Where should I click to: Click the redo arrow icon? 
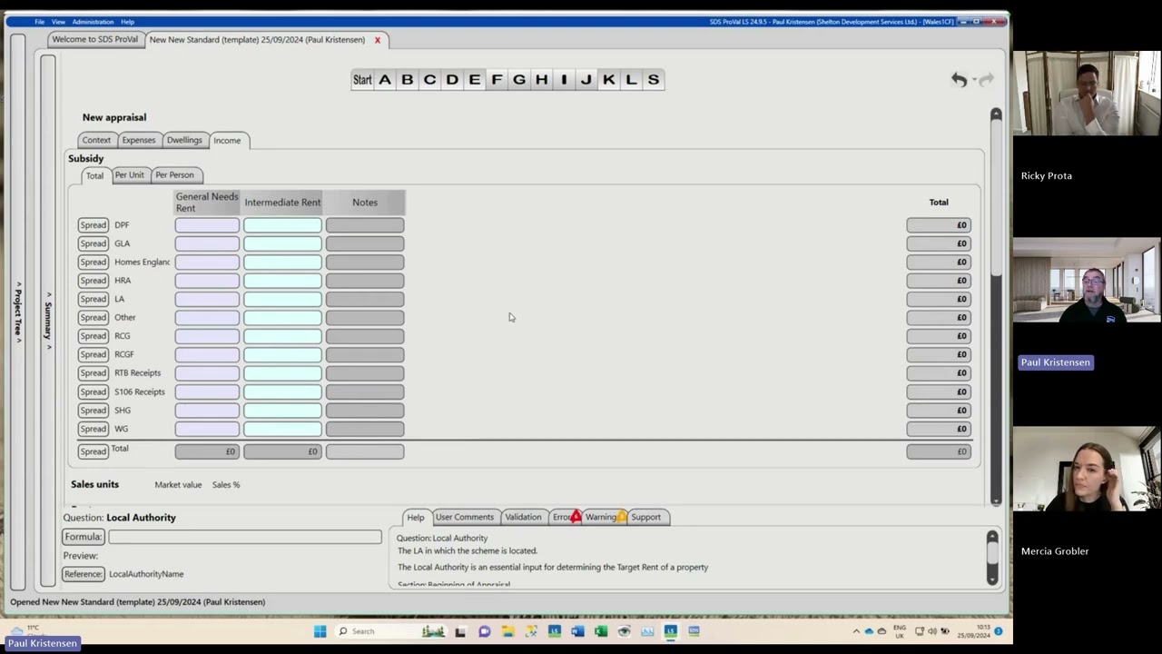[x=987, y=80]
